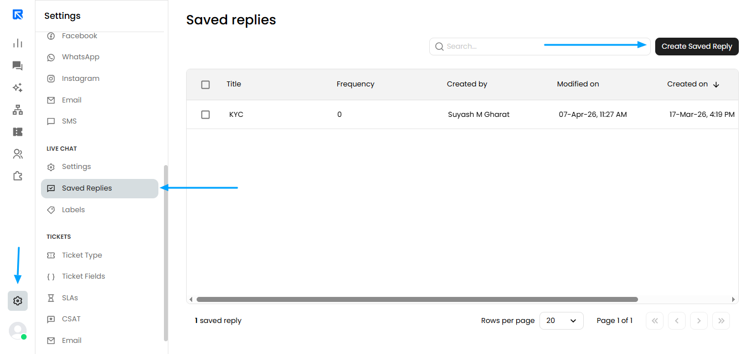Open the AI sparkles icon in sidebar
Screen dimensions: 756x354
(18, 88)
